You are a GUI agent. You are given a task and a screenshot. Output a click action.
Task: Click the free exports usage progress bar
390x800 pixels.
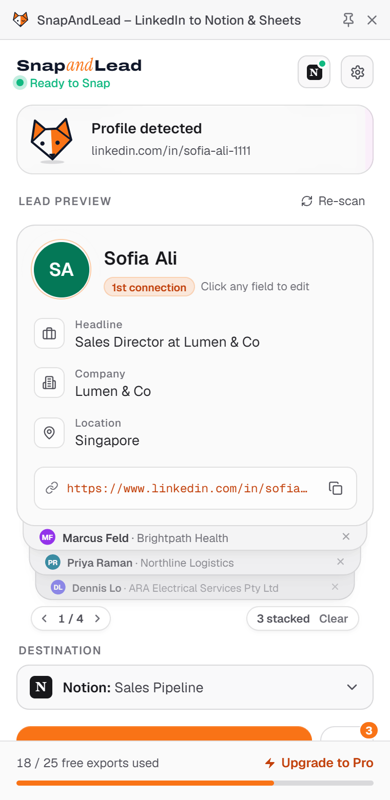click(195, 783)
